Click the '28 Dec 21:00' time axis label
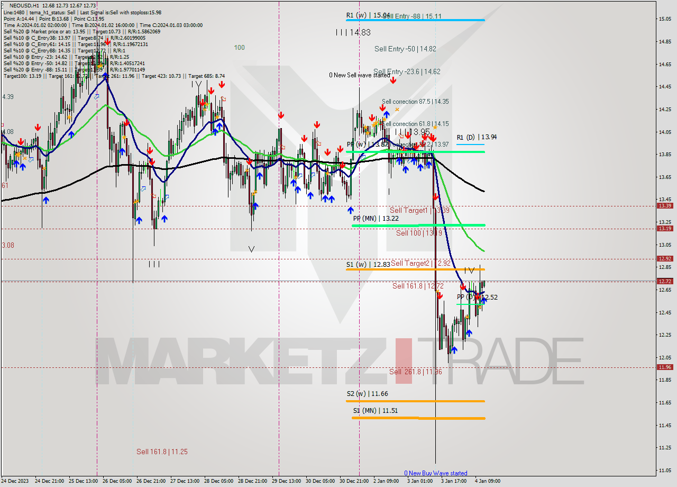Image resolution: width=677 pixels, height=487 pixels. (253, 481)
